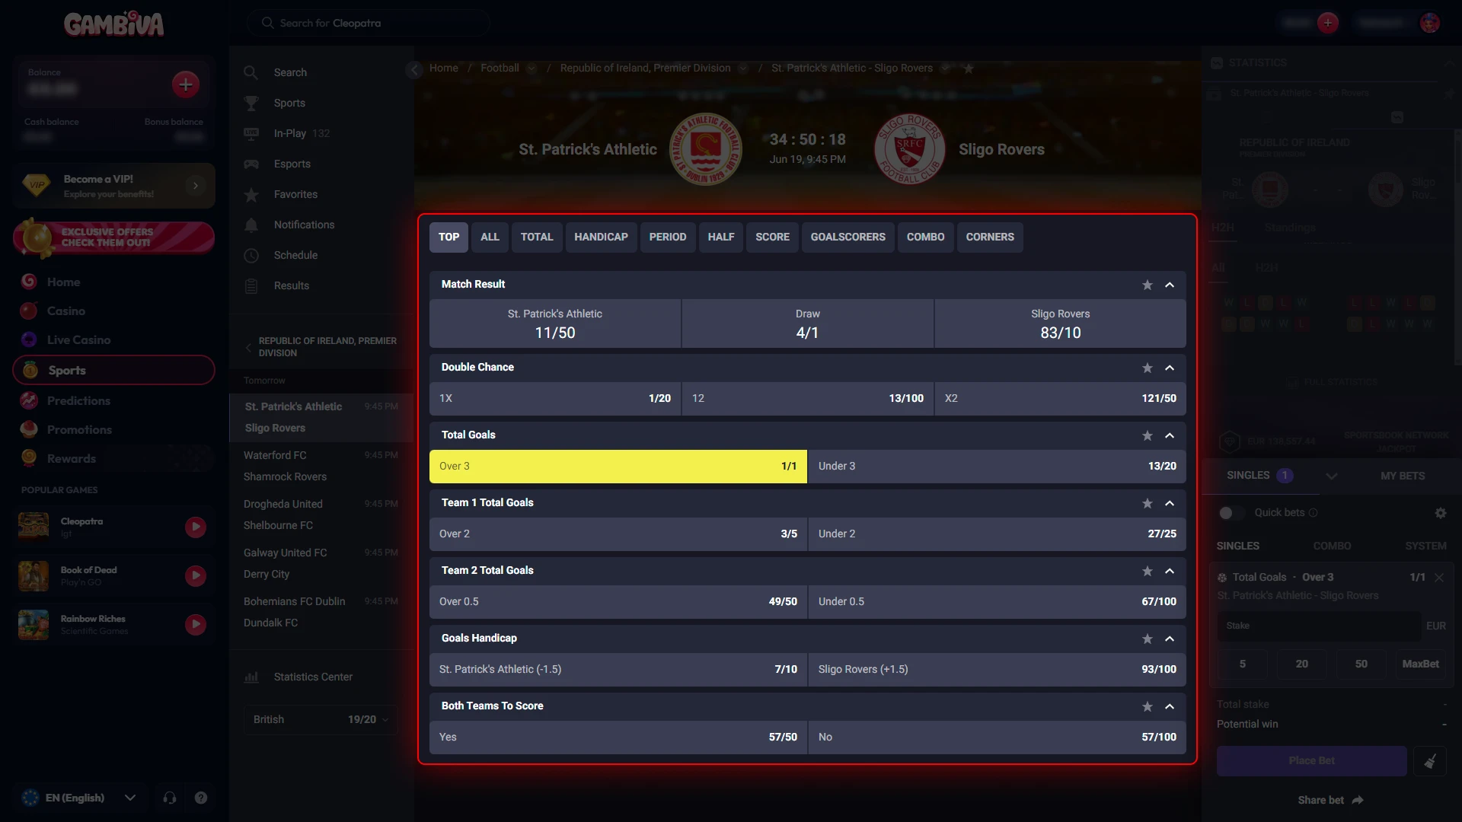Switch to the CORNERS tab
1462x822 pixels.
(x=990, y=237)
